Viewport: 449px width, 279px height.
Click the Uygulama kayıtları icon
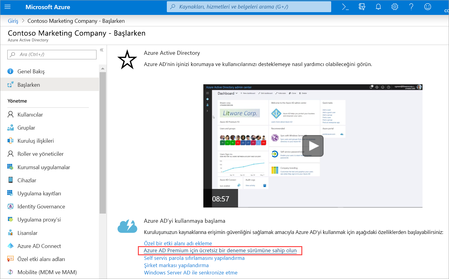click(x=10, y=193)
